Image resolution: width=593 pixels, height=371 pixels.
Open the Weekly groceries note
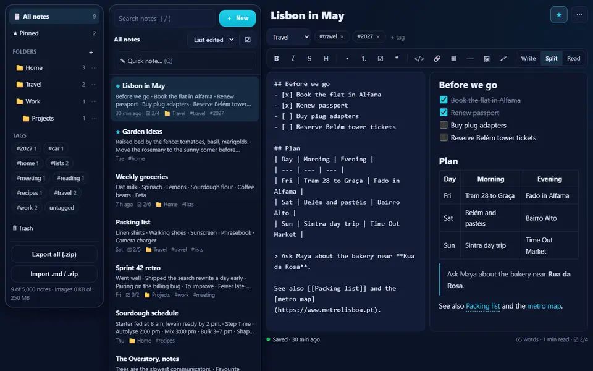click(x=185, y=190)
